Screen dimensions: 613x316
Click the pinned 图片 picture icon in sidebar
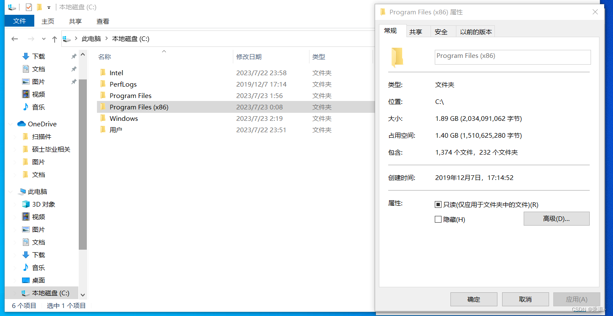click(x=26, y=82)
